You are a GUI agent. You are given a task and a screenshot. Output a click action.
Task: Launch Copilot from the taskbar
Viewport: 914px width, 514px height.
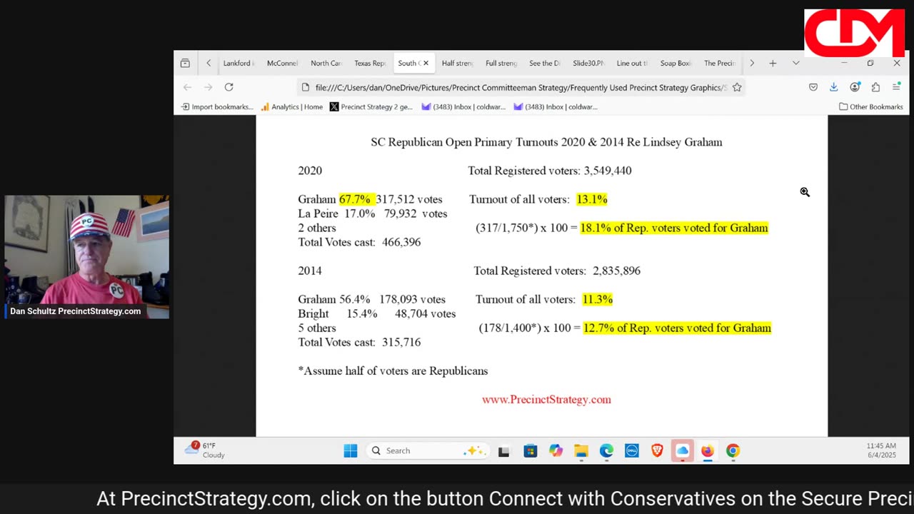[x=556, y=450]
